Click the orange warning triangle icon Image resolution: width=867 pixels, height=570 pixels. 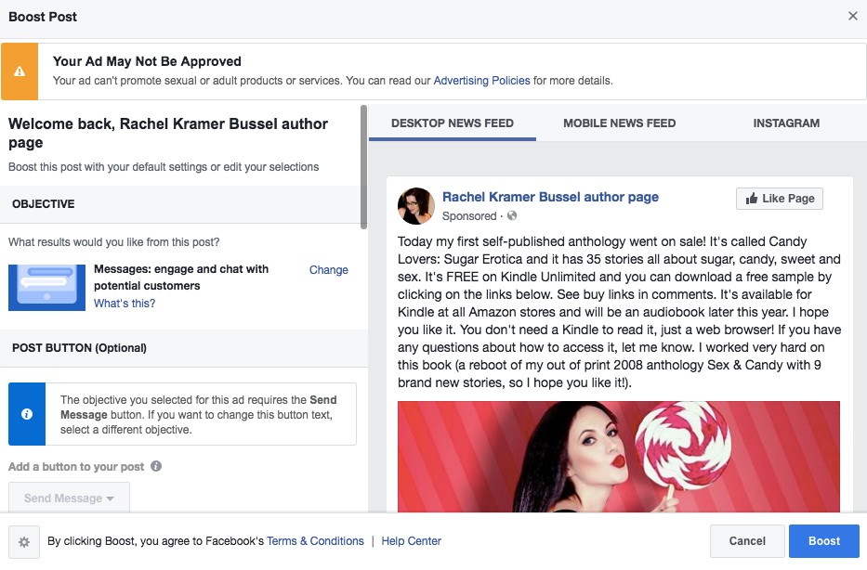point(20,71)
